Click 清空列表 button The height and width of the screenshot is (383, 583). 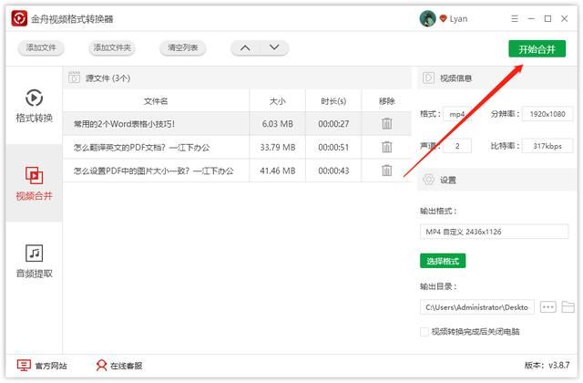click(x=182, y=47)
